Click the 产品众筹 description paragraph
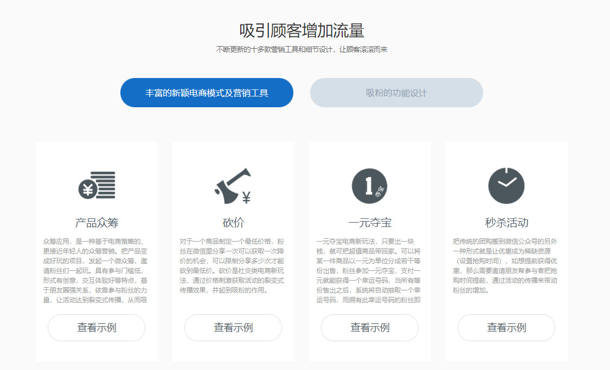The image size is (610, 370). click(x=95, y=270)
